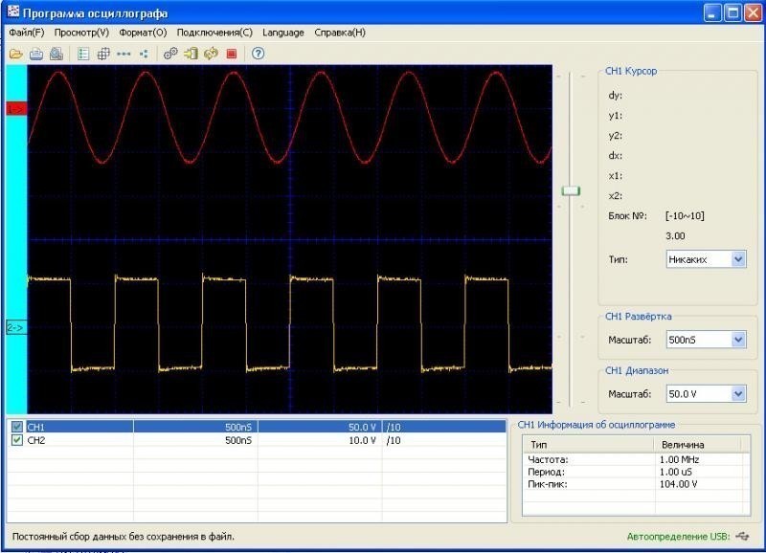The image size is (766, 553).
Task: Click the Language menu item
Action: (x=282, y=32)
